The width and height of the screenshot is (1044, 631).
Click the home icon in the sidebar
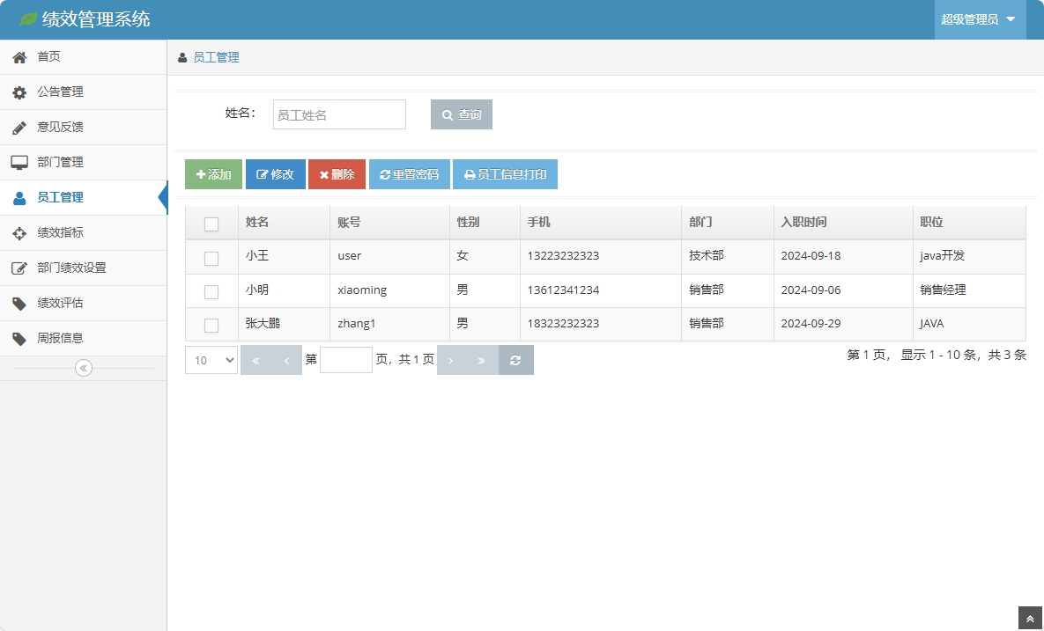point(19,57)
